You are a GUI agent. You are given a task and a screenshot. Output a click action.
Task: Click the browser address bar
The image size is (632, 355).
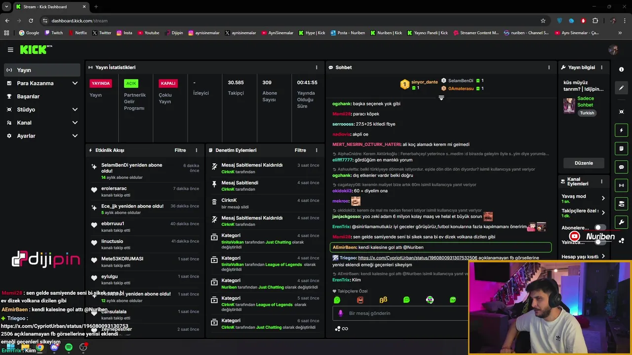(x=291, y=21)
